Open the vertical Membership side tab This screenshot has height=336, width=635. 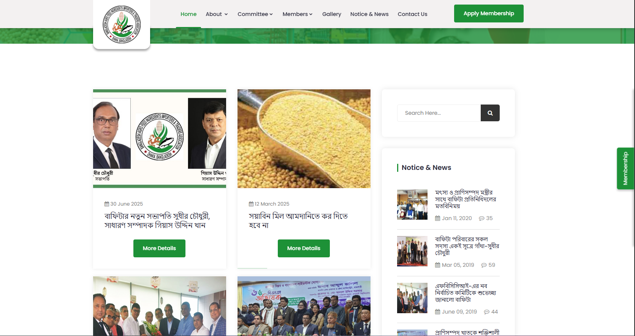point(625,168)
